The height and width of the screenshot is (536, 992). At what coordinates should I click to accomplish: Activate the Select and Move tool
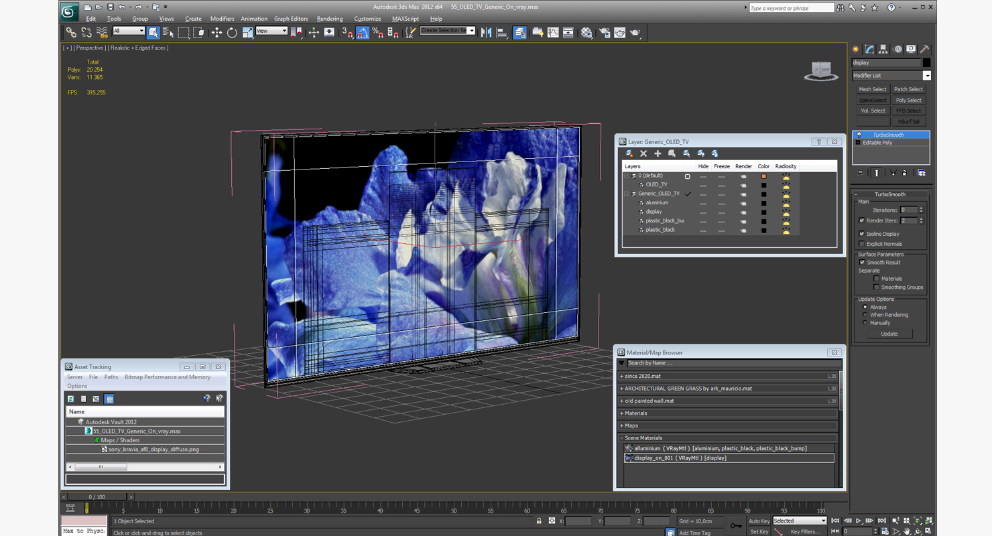click(x=216, y=32)
